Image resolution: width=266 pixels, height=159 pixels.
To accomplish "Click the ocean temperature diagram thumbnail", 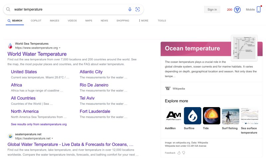I will pos(244,48).
